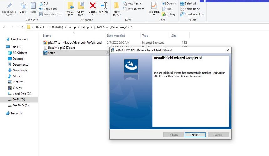This screenshot has height=156, width=269.
Task: Expand the Easy access dropdown
Action: [133, 9]
